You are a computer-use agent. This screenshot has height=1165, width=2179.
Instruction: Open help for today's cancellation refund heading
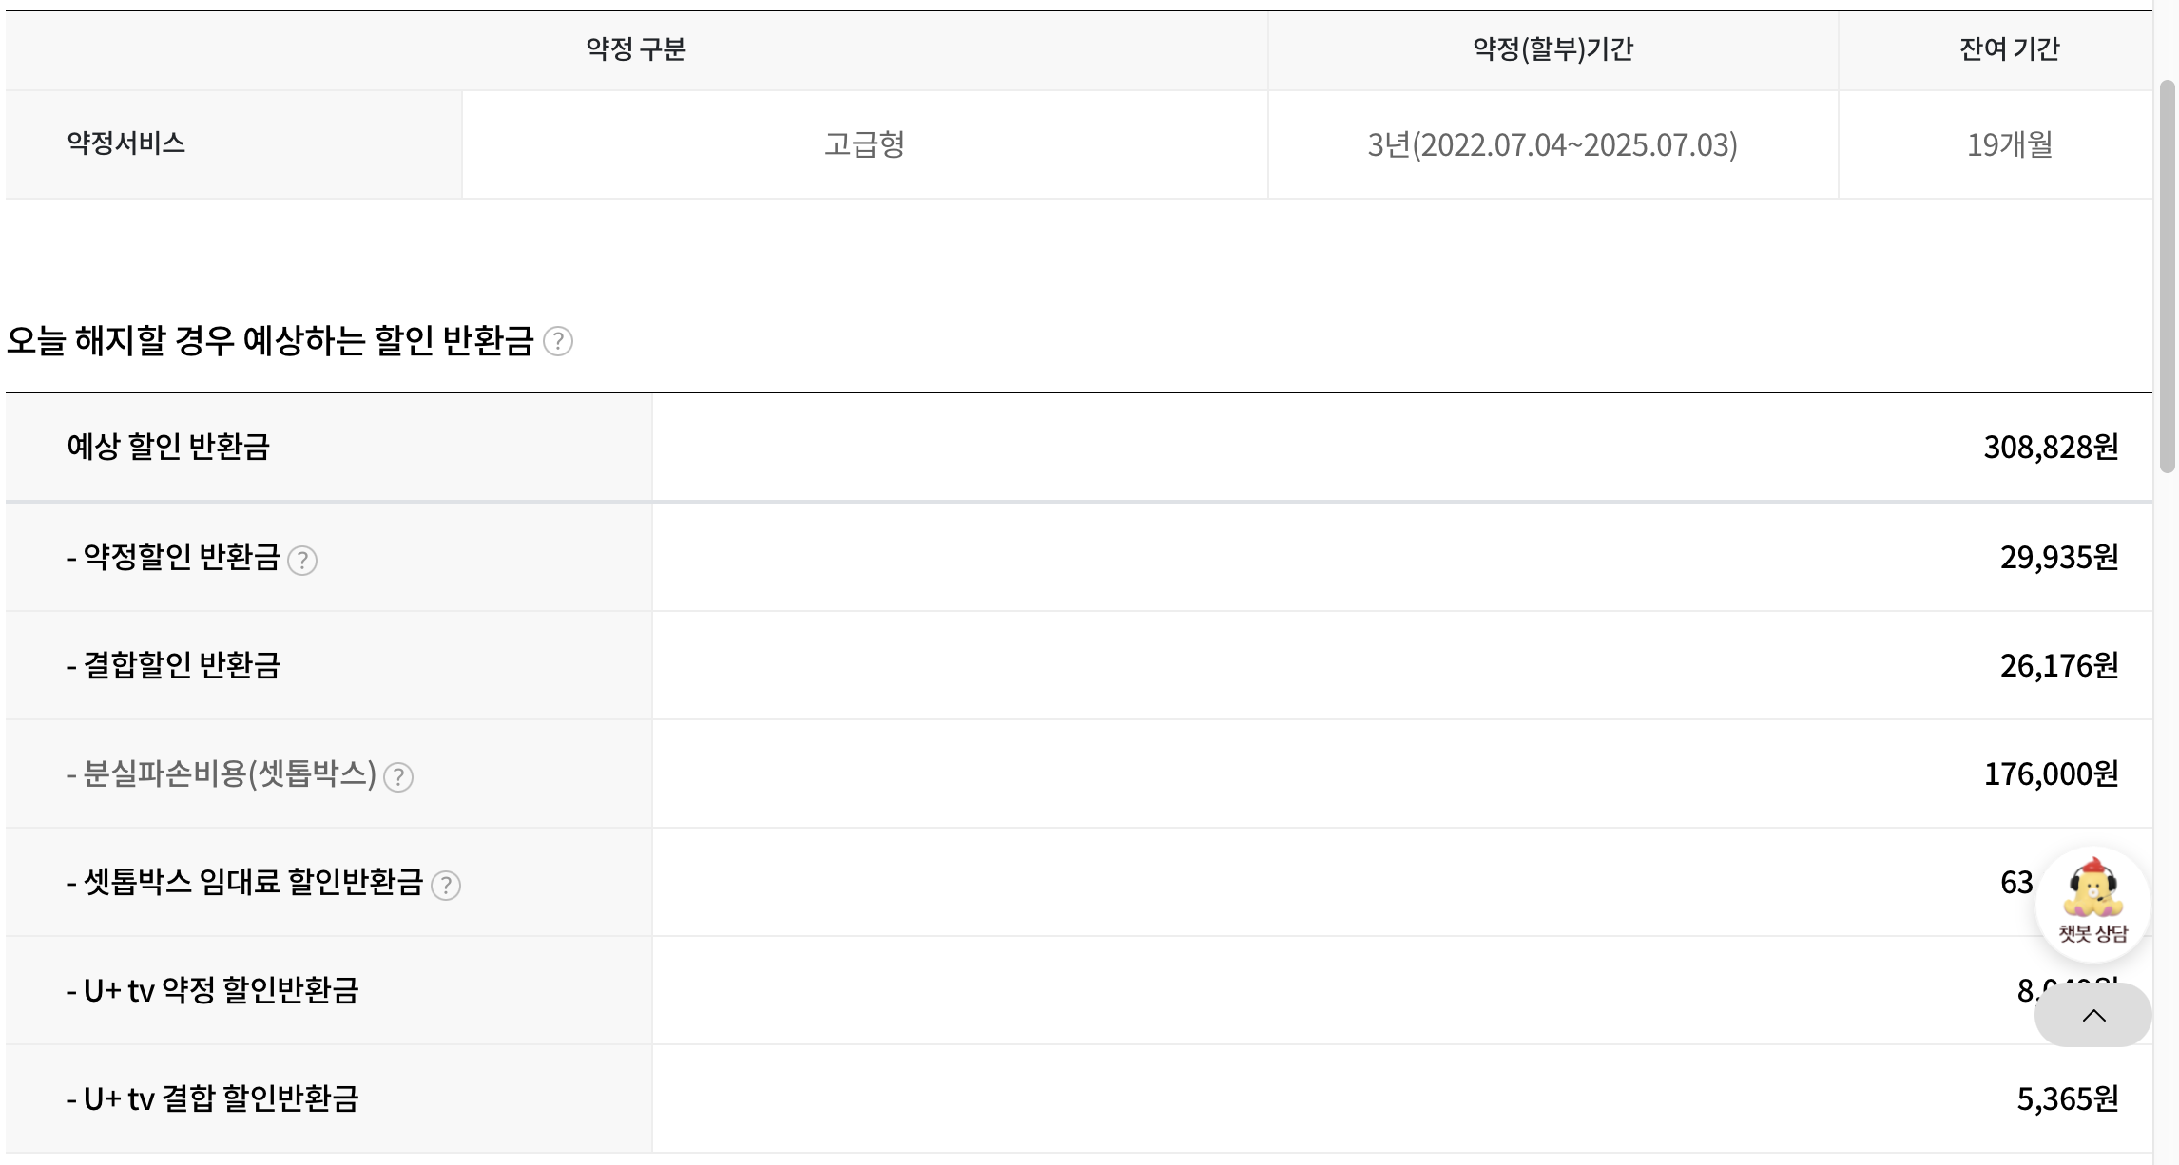557,341
